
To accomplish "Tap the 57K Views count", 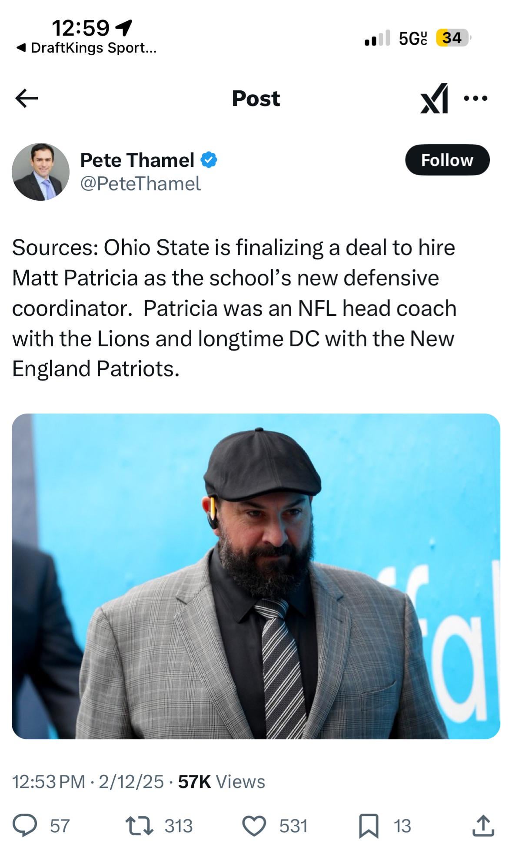I will (x=221, y=781).
